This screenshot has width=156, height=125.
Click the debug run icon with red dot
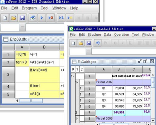(x=51, y=18)
